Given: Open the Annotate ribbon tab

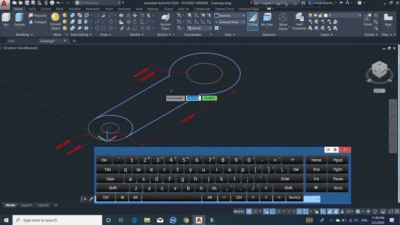Looking at the screenshot, I should coord(124,9).
